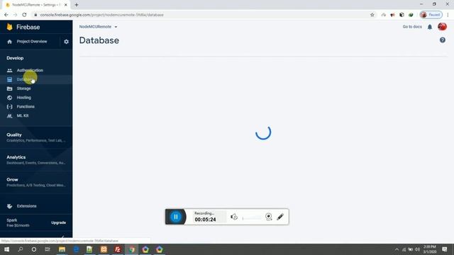
Task: Click the ML Kit icon
Action: (x=9, y=116)
